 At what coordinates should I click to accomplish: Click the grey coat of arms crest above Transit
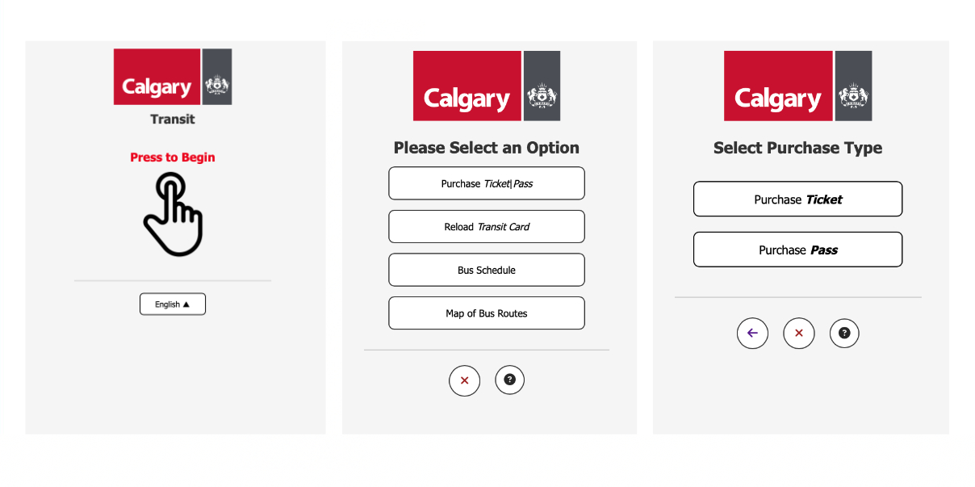click(x=217, y=77)
